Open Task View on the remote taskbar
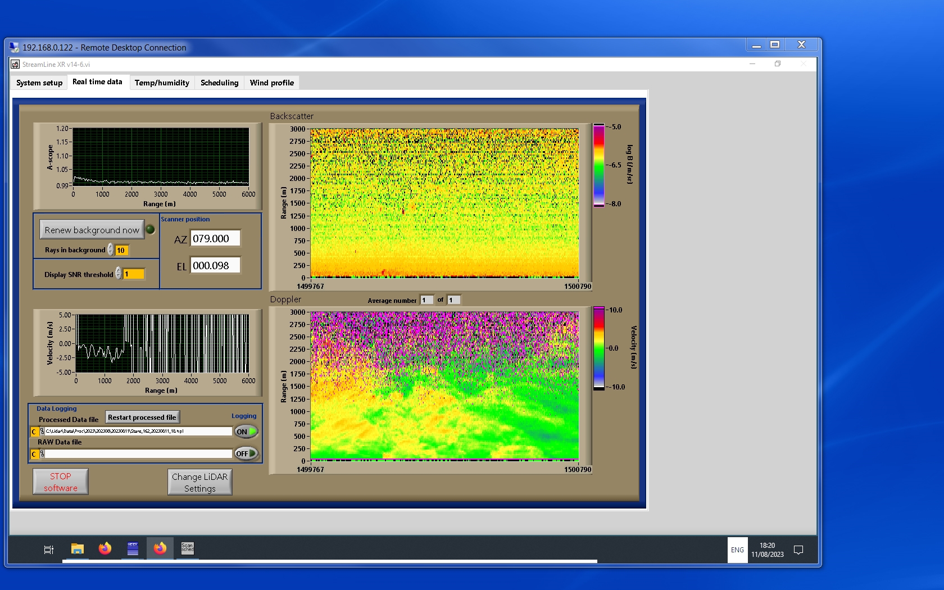 [49, 550]
